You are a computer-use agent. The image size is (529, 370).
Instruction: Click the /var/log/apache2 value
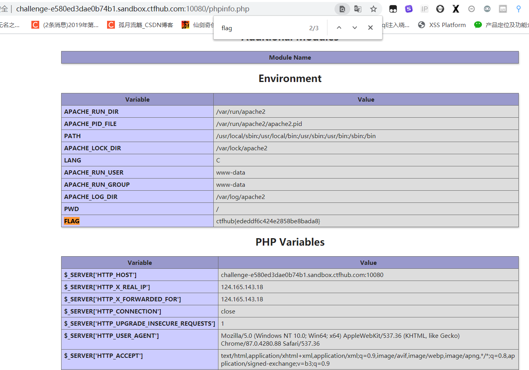240,197
